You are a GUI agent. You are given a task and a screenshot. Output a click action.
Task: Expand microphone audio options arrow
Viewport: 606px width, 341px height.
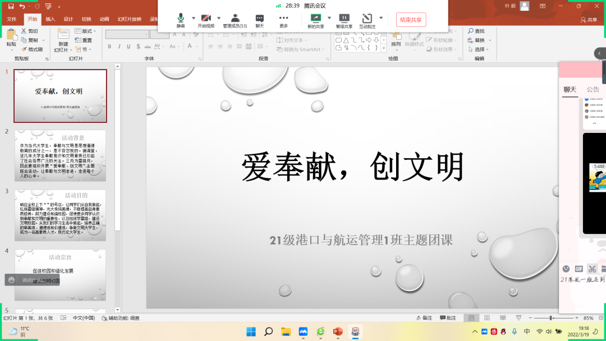[194, 18]
